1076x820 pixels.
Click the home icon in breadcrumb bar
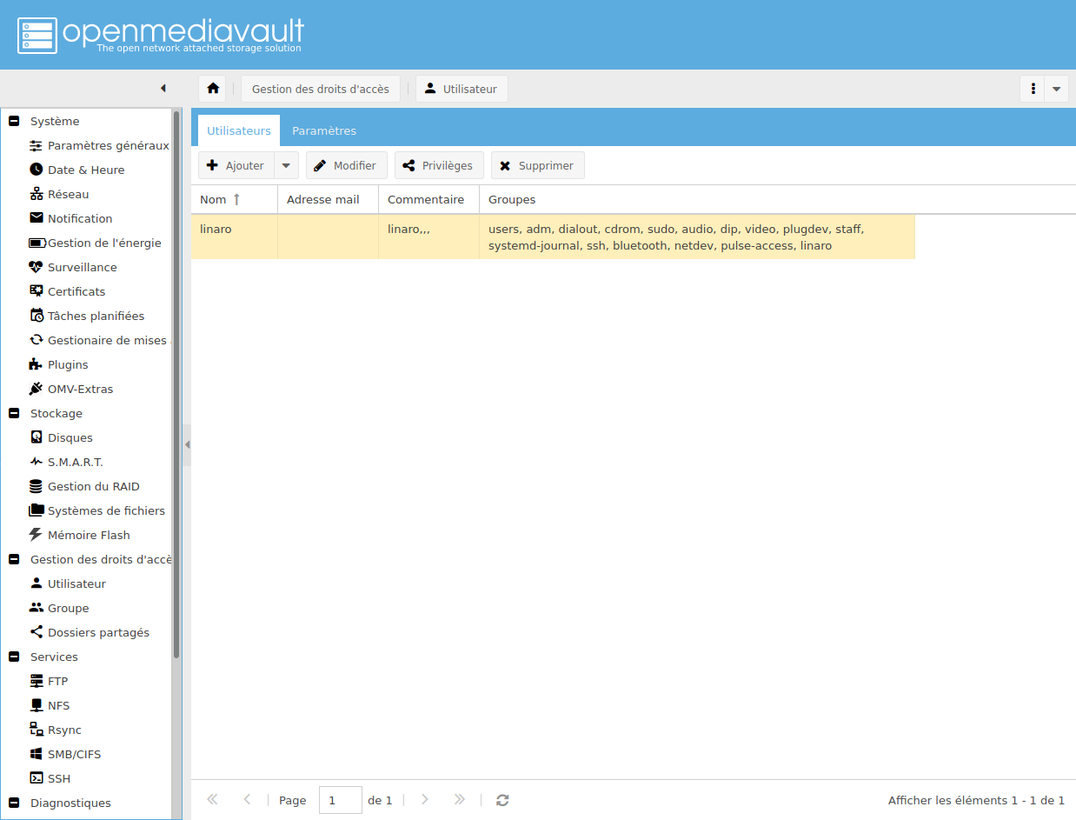pos(212,89)
